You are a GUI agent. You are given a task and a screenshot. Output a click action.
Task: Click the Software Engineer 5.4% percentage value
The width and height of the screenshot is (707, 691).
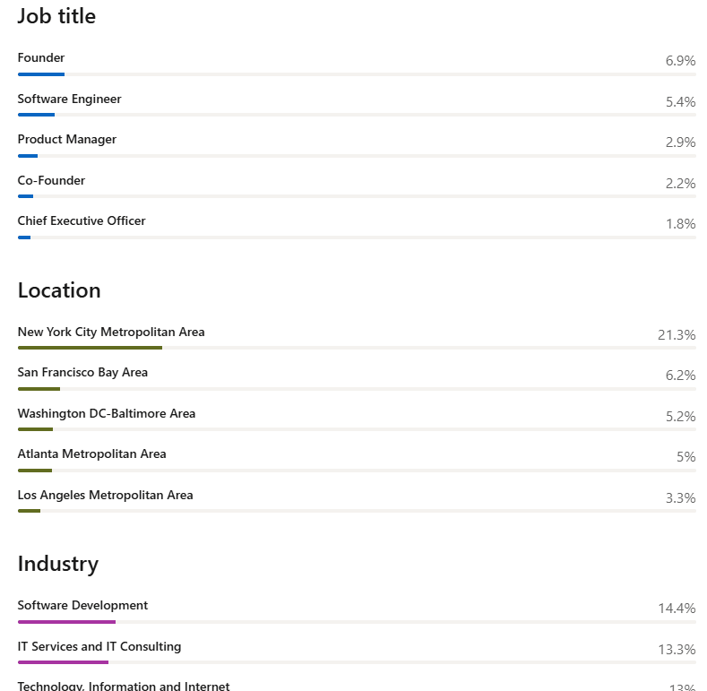680,102
